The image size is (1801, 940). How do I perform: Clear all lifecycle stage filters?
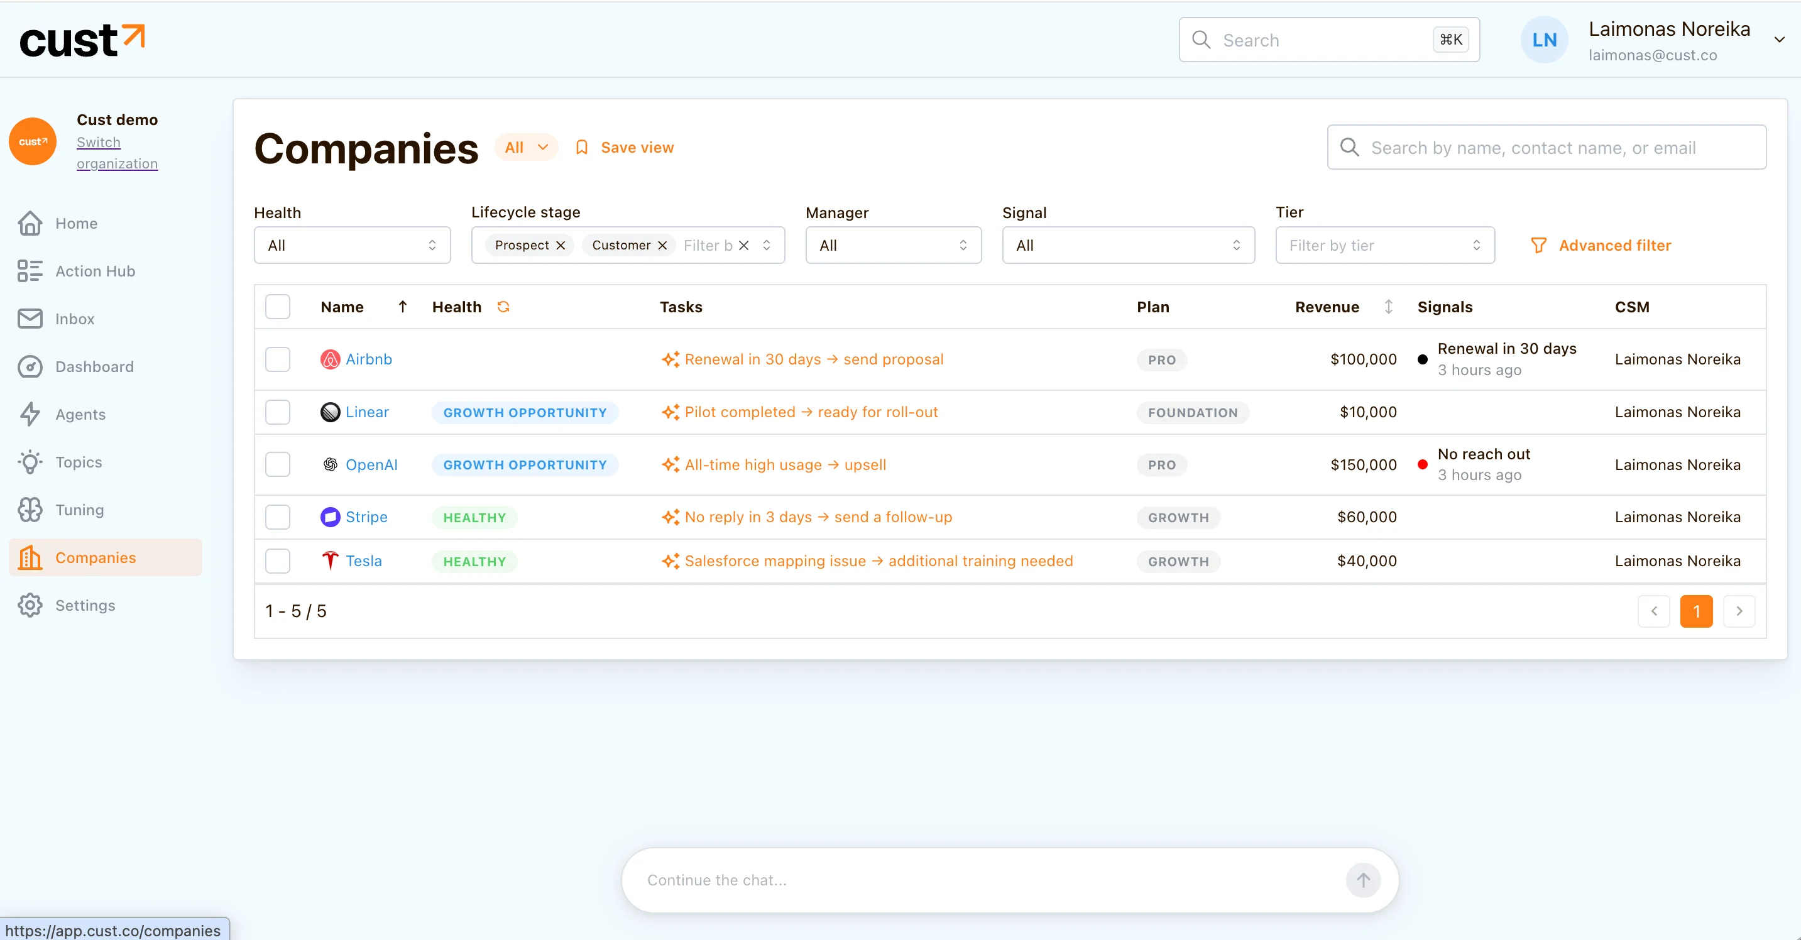744,245
